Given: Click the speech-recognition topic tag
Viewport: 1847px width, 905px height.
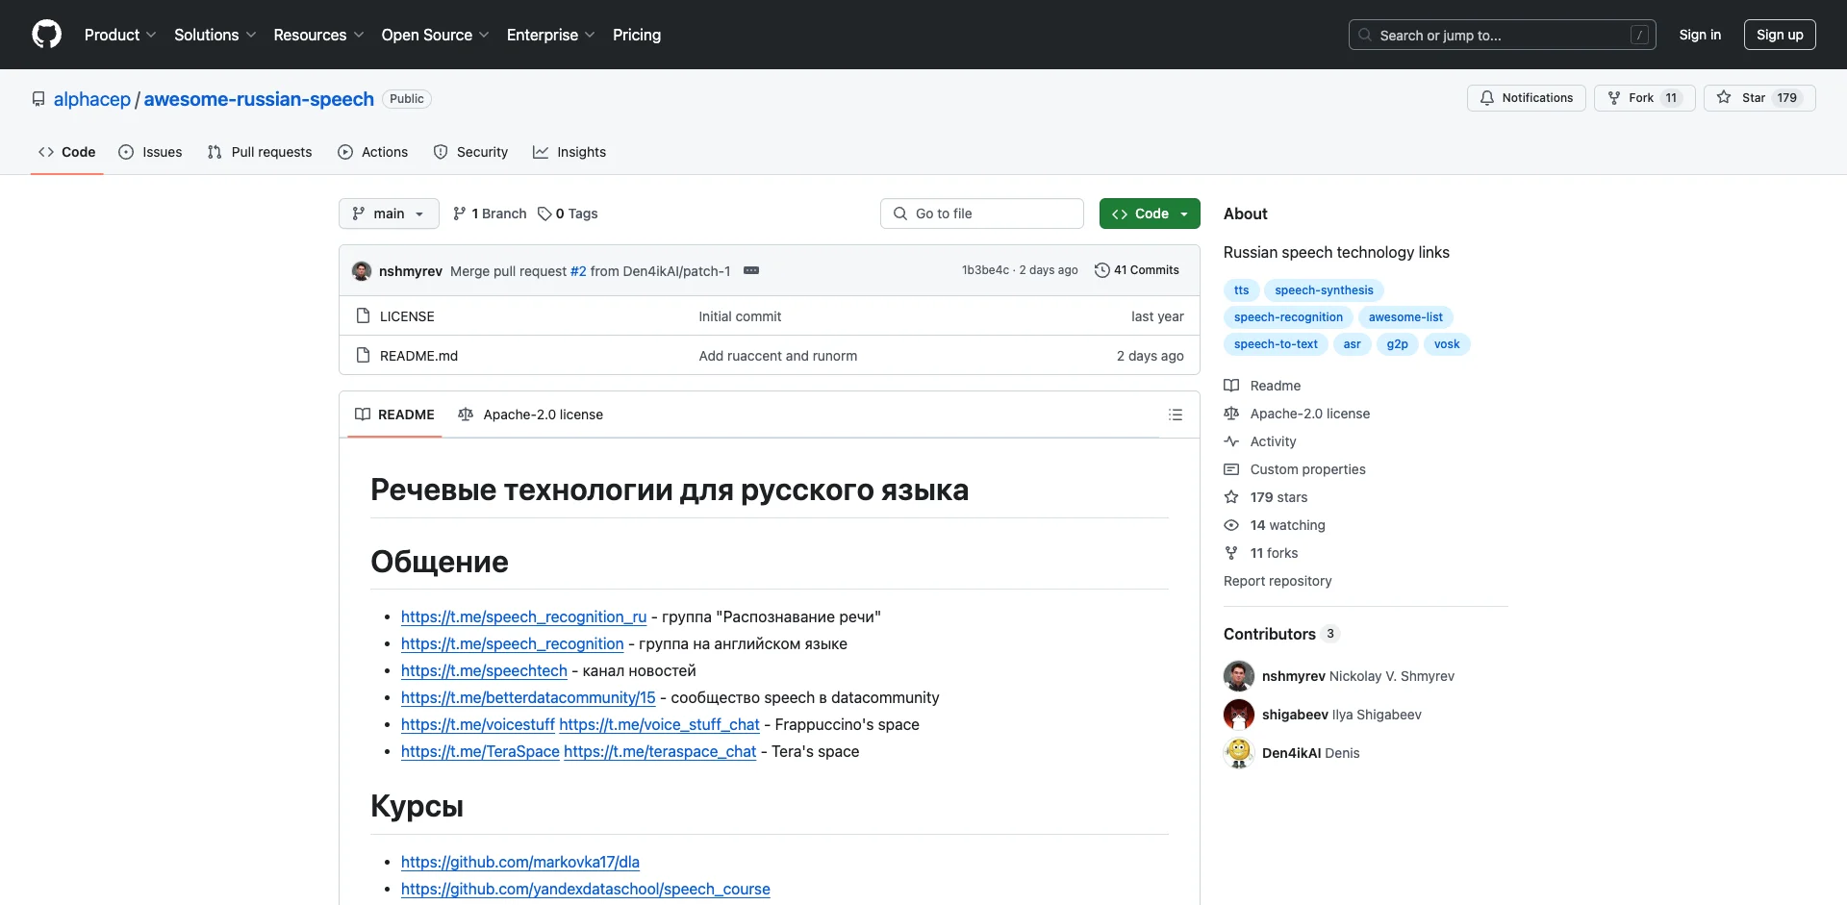Looking at the screenshot, I should tap(1288, 317).
